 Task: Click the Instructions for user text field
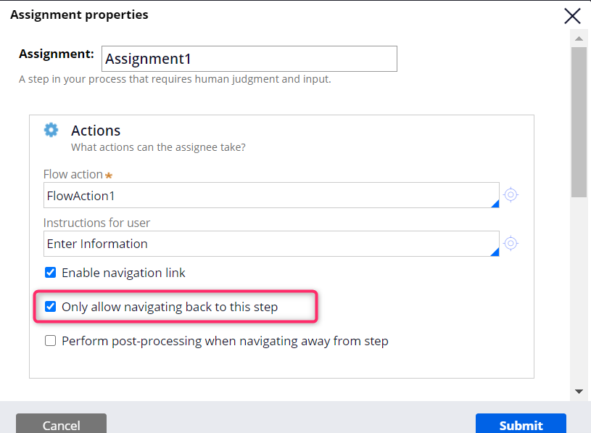271,244
